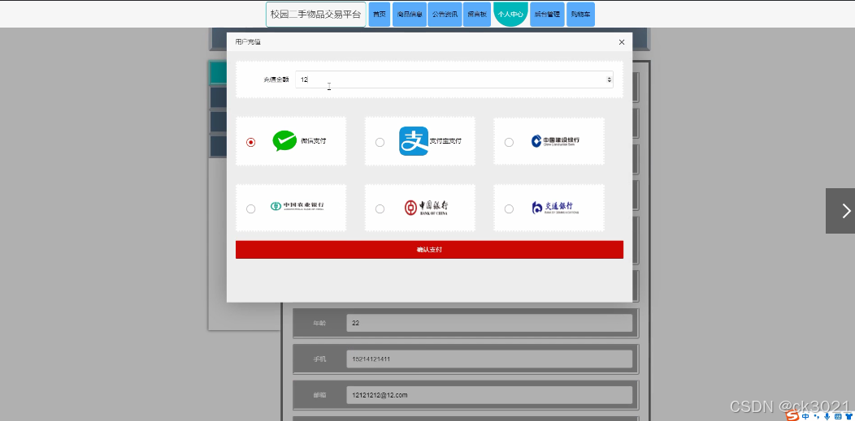Viewport: 855px width, 421px height.
Task: Click the Alipay blue logo
Action: (414, 141)
